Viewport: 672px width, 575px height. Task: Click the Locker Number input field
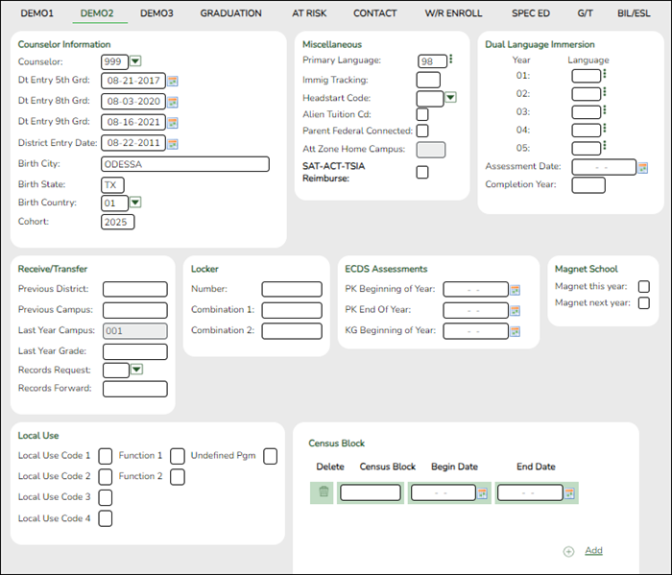(x=292, y=289)
